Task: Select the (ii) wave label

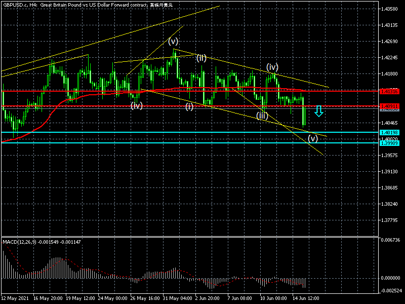Action: point(201,58)
